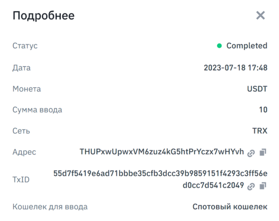Click the Подробнее dialog heading

coord(44,16)
